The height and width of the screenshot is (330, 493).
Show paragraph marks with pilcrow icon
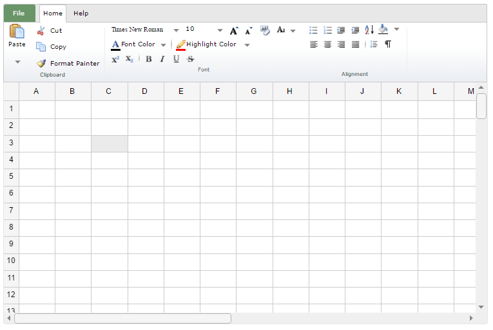pos(388,44)
